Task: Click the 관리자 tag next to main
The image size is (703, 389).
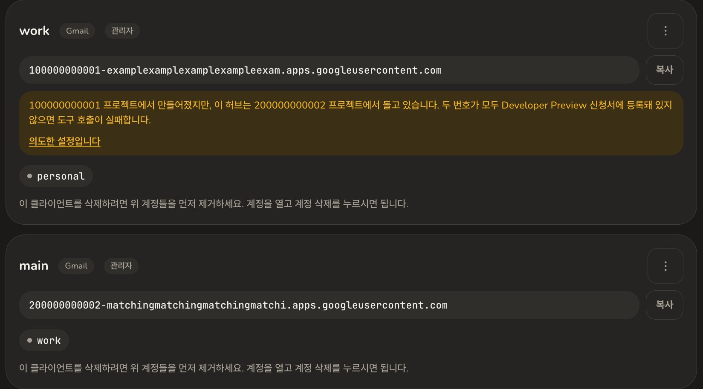Action: pos(122,266)
